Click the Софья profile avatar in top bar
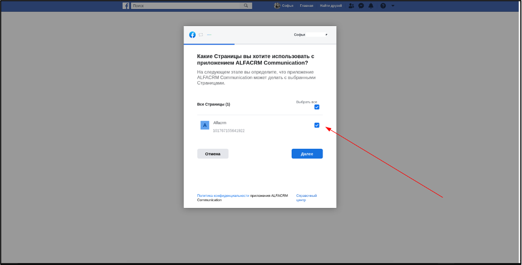The height and width of the screenshot is (265, 522). coord(277,6)
